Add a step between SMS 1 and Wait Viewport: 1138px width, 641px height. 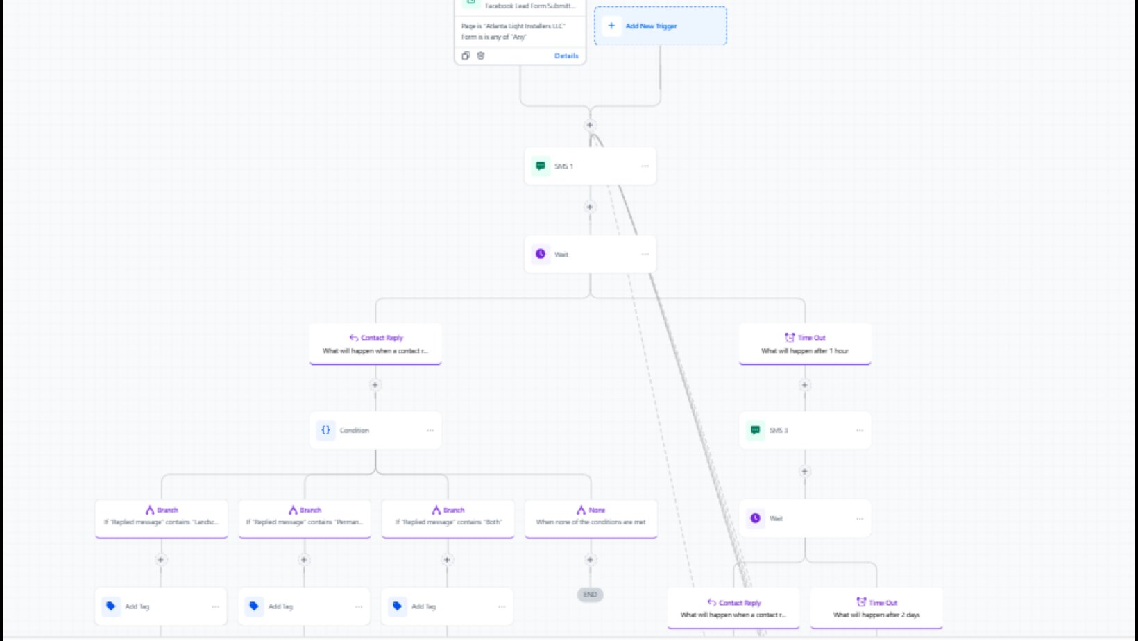pos(590,207)
